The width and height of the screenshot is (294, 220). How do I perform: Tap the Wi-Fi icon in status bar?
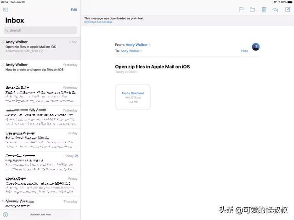[x=275, y=2]
